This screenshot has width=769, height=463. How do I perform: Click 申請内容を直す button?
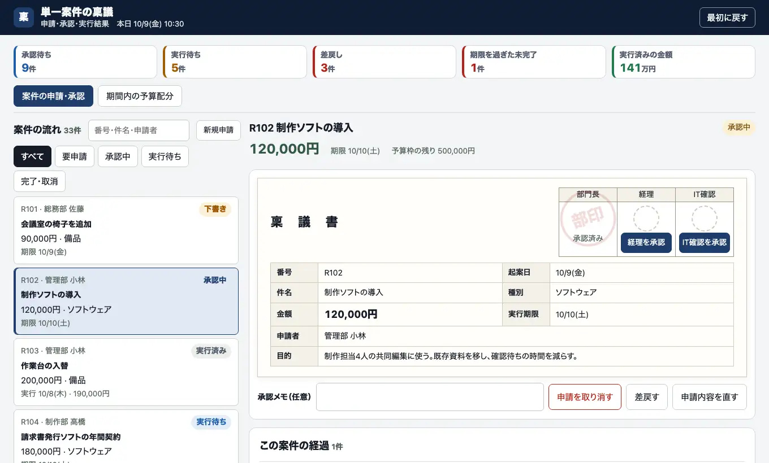point(710,397)
